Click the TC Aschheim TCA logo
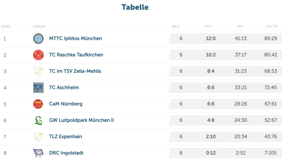282x159 pixels. (x=38, y=88)
